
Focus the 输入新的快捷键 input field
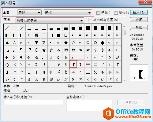tap(33, 102)
